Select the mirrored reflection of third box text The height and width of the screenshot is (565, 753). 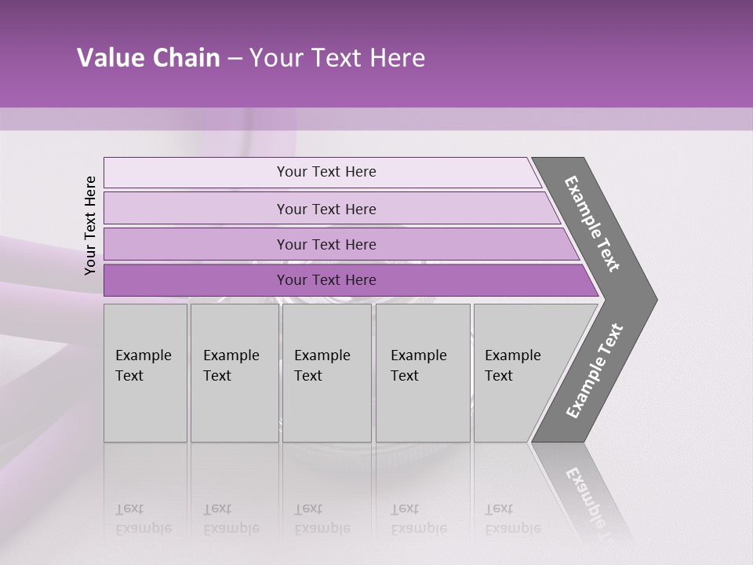[x=322, y=519]
